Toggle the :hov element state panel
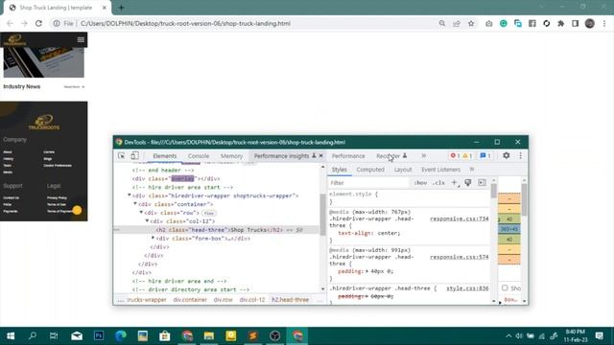 click(x=420, y=183)
